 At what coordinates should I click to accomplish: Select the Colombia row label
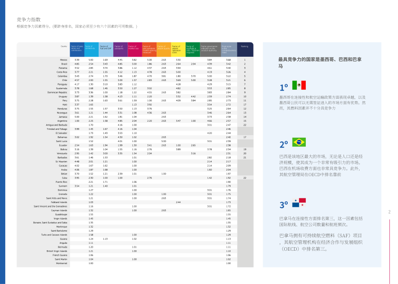(62, 76)
